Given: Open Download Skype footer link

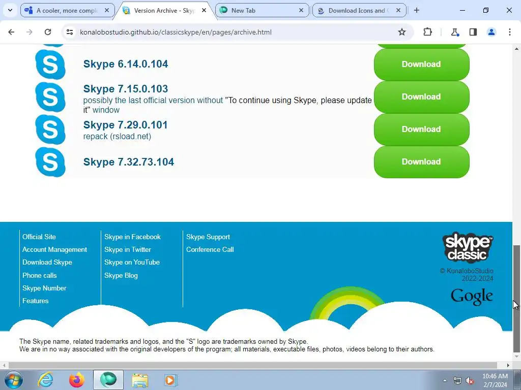Looking at the screenshot, I should (x=47, y=262).
